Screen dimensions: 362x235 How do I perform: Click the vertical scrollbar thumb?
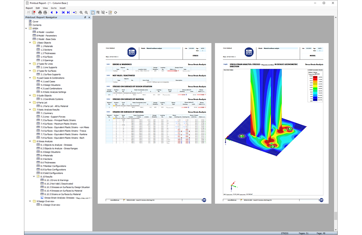pyautogui.click(x=336, y=216)
